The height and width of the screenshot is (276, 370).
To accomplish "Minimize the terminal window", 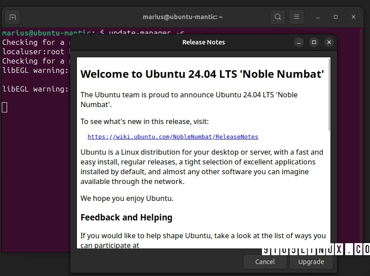I will pyautogui.click(x=318, y=17).
